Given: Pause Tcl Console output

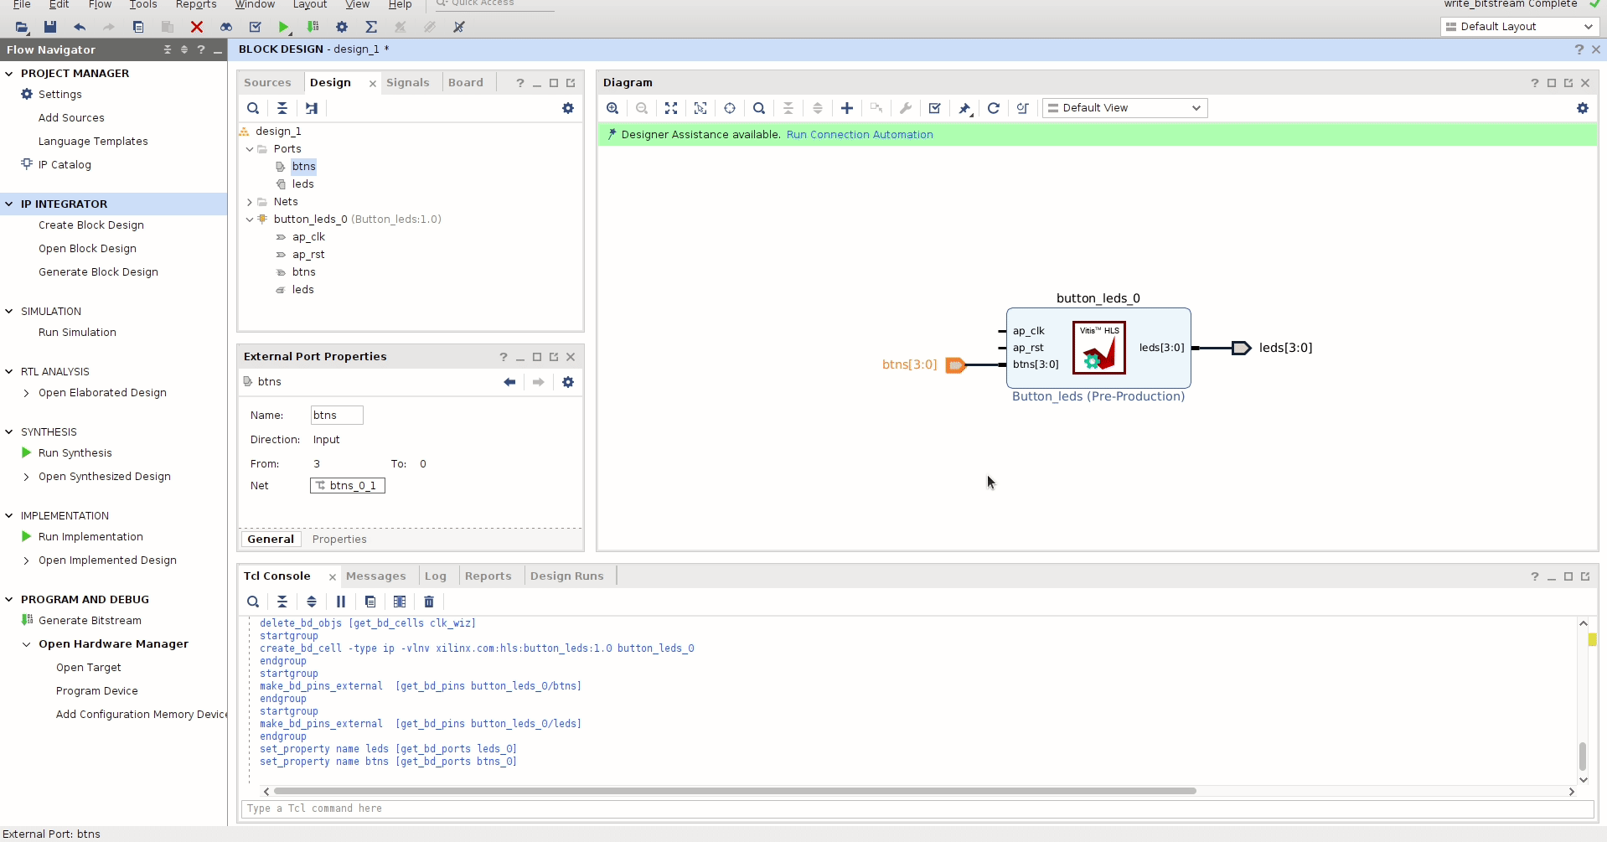Looking at the screenshot, I should click(x=341, y=602).
